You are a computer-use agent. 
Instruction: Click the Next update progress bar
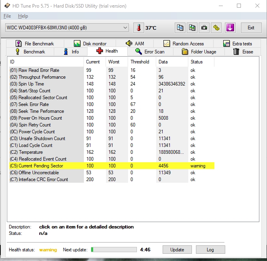114,250
